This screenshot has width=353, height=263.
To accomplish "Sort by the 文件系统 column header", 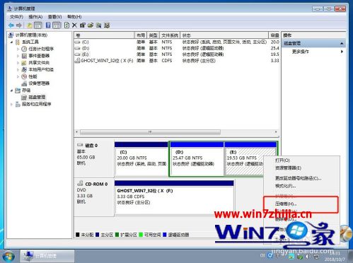I will pos(170,35).
